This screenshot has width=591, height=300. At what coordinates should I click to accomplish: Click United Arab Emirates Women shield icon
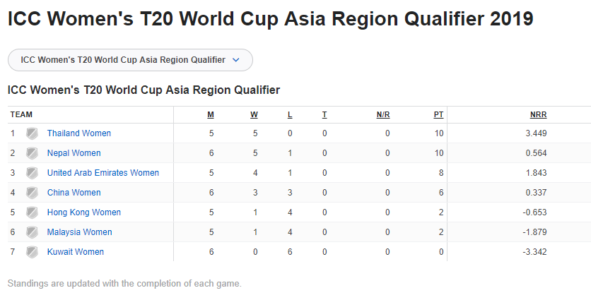[x=32, y=173]
